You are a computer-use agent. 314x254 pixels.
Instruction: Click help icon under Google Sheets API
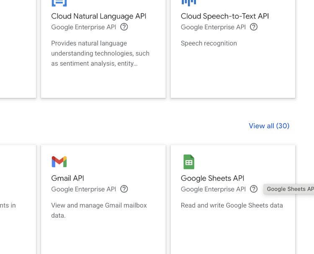point(254,189)
